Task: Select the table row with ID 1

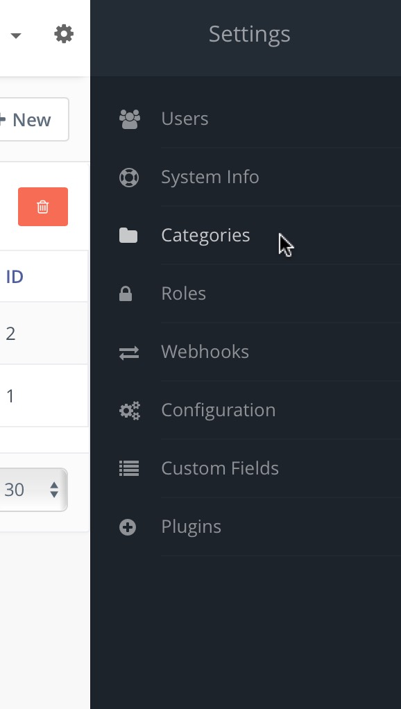Action: [x=44, y=396]
